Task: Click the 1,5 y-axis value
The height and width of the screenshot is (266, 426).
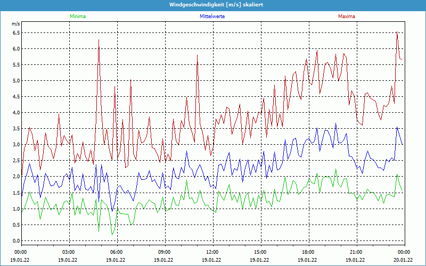Action: click(16, 193)
